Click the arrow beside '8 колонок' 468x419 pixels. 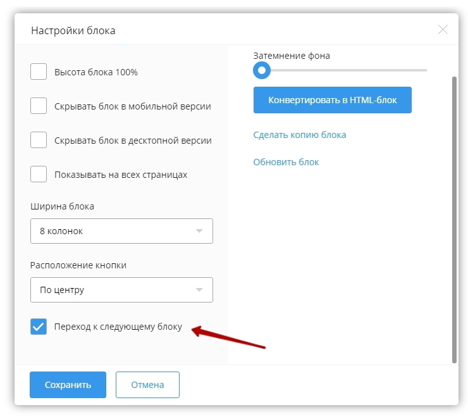click(199, 231)
